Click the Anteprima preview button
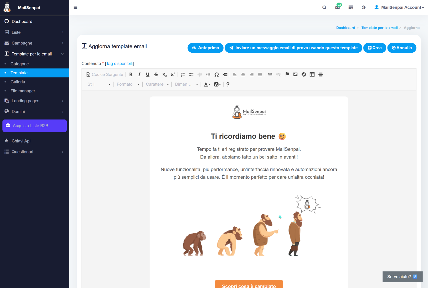Screen dimensions: 428x288 coord(205,48)
